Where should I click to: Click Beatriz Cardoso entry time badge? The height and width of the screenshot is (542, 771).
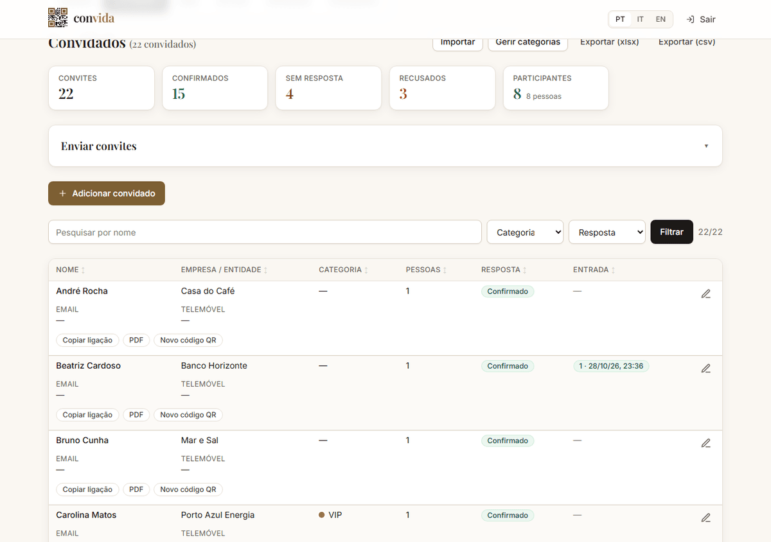[612, 366]
